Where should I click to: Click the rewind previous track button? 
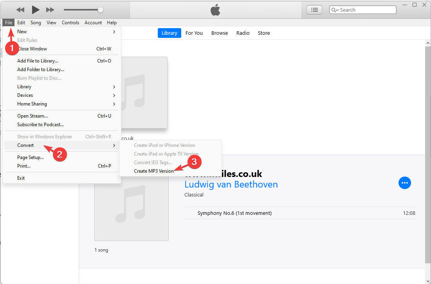pos(20,10)
